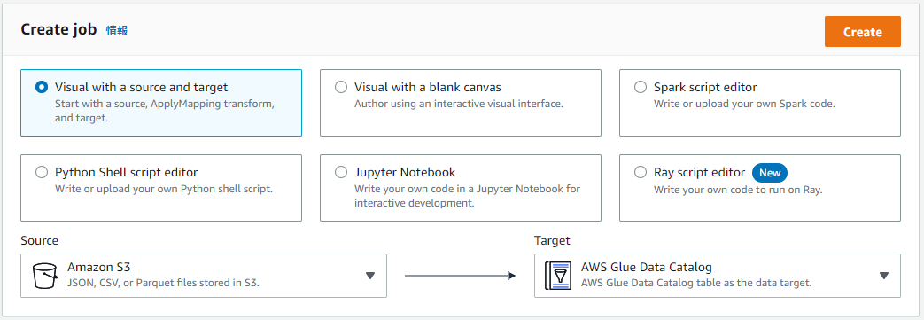Choose Python Shell script editor option
924x320 pixels.
point(42,172)
